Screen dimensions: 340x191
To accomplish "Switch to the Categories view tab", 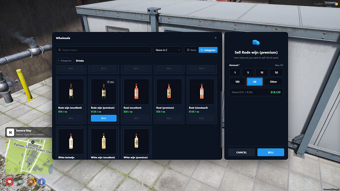I will (x=208, y=50).
